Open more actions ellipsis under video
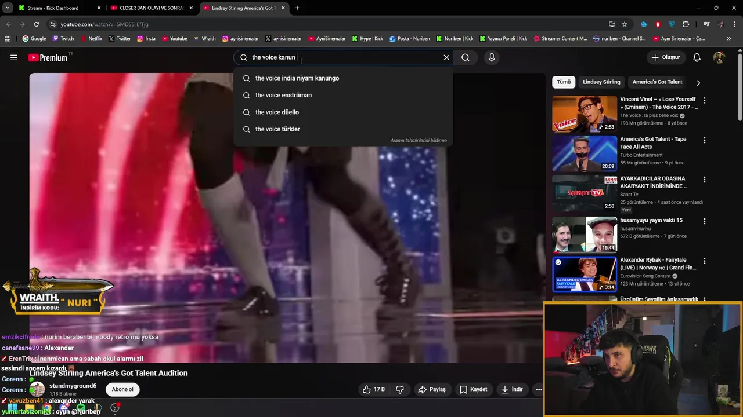 click(539, 389)
